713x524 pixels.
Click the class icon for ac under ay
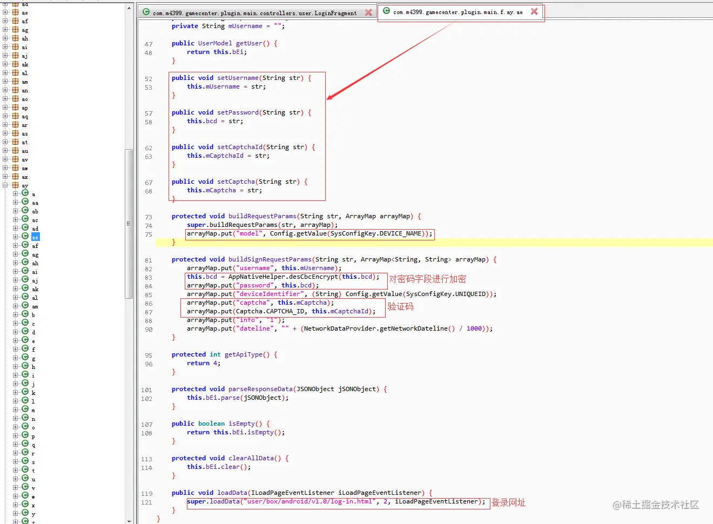click(25, 219)
